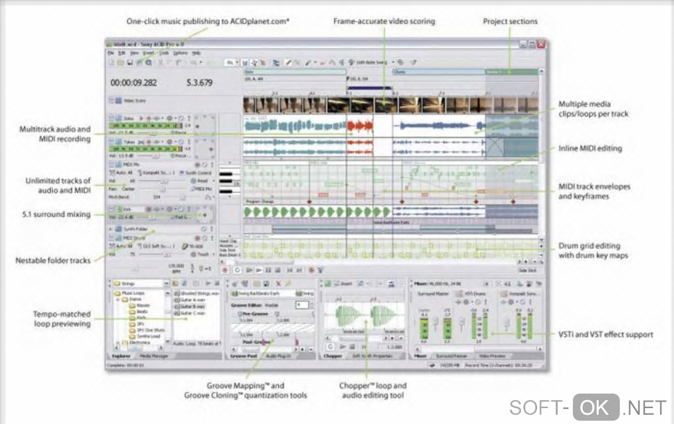
Task: Click the Go to End transport button
Action: [x=299, y=270]
